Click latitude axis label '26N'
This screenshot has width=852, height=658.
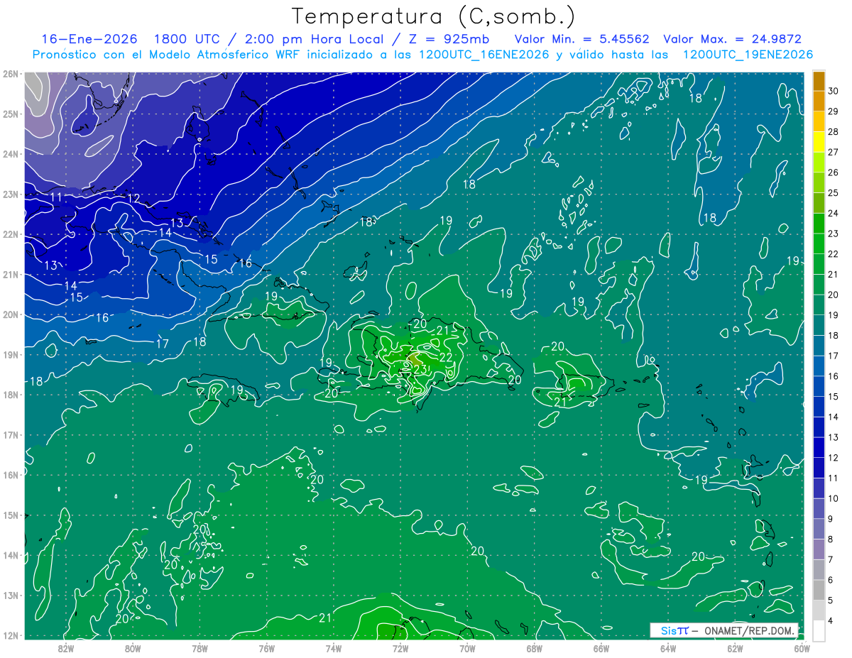11,74
